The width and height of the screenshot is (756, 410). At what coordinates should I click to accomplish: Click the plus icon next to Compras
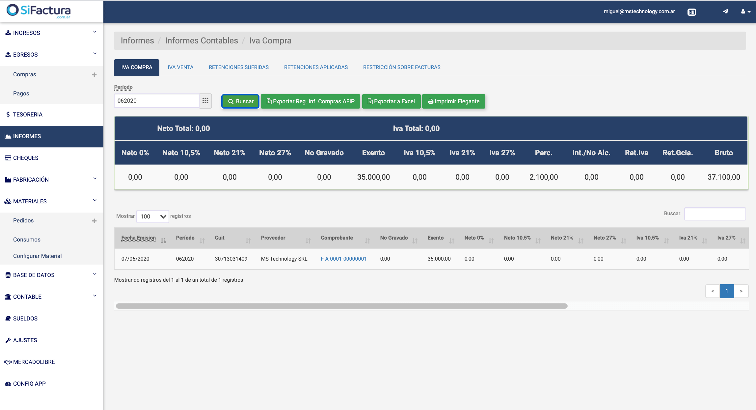[x=94, y=75]
